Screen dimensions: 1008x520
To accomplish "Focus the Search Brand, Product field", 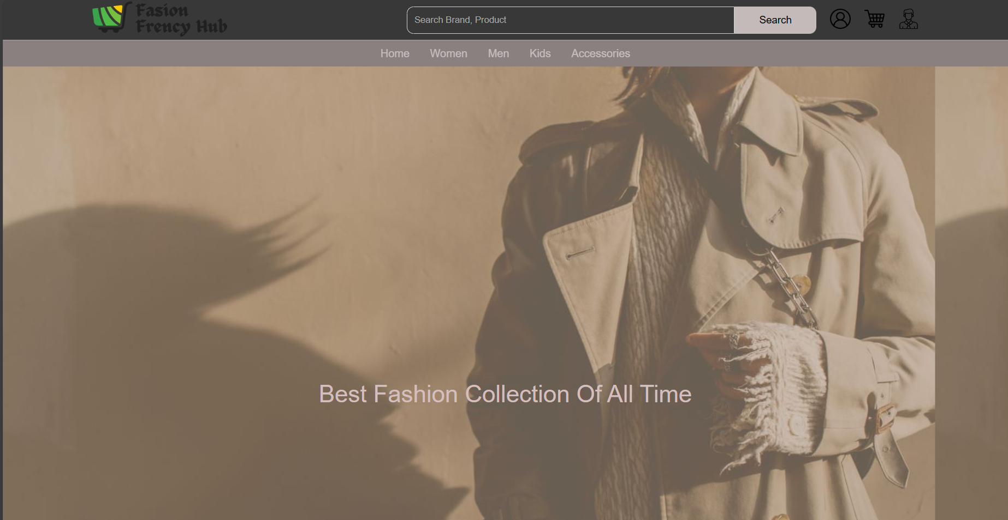I will pyautogui.click(x=570, y=20).
